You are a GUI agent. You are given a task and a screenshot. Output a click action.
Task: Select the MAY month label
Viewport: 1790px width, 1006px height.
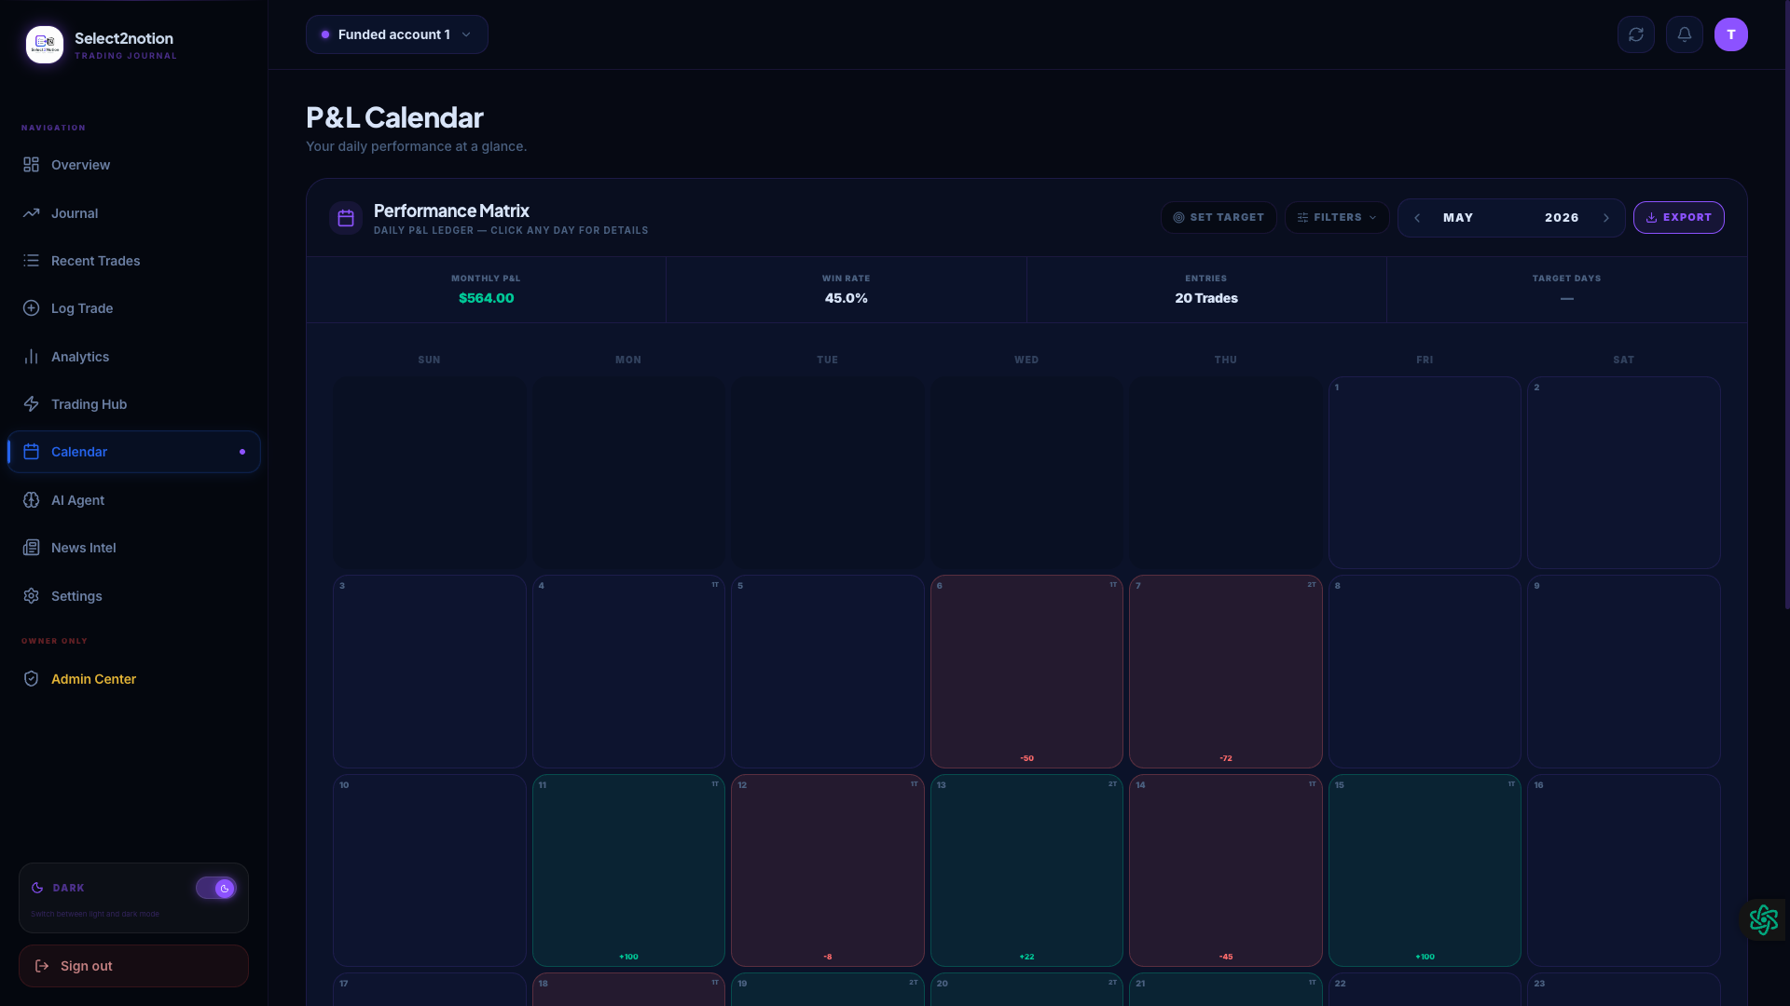[1458, 218]
